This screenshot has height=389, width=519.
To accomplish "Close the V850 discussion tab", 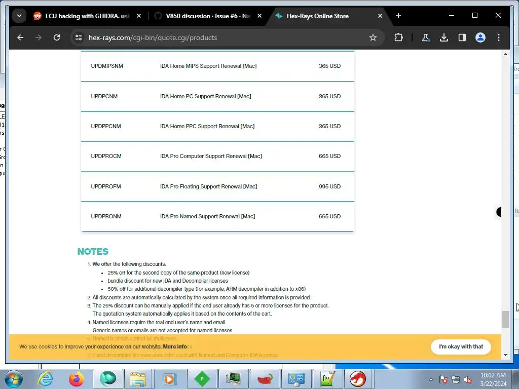I will (259, 16).
